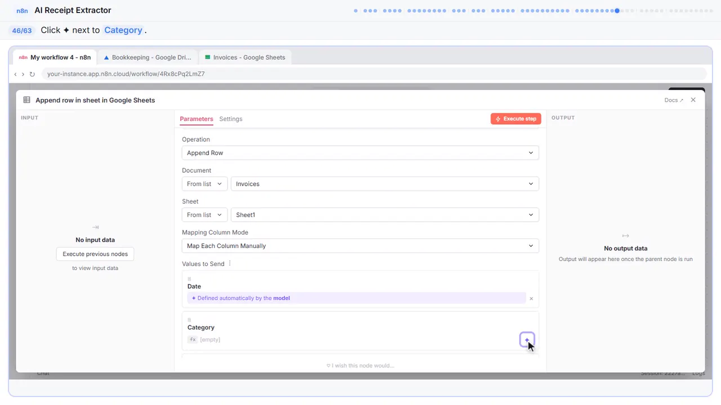Click the browser back arrow
Viewport: 721px width, 405px height.
[15, 74]
